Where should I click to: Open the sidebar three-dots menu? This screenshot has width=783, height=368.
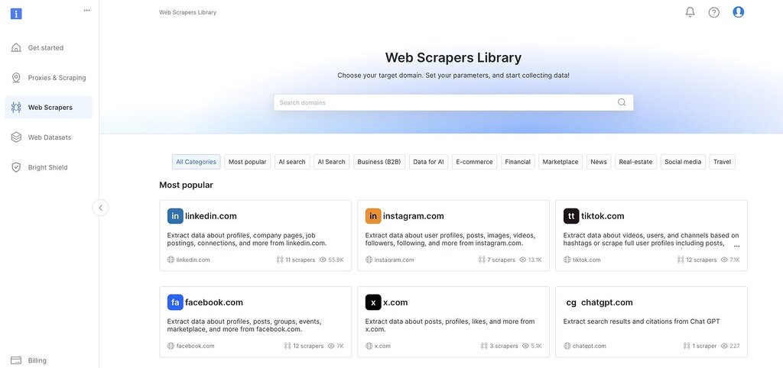point(87,10)
